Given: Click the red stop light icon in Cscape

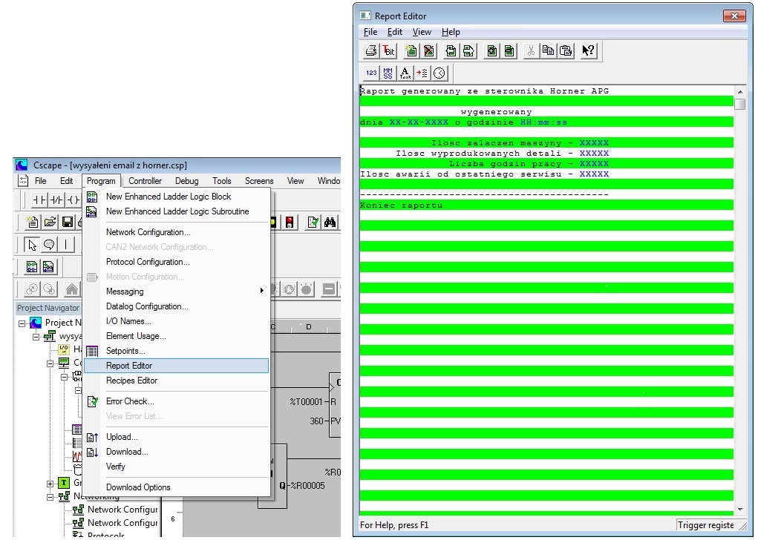Looking at the screenshot, I should tap(289, 223).
